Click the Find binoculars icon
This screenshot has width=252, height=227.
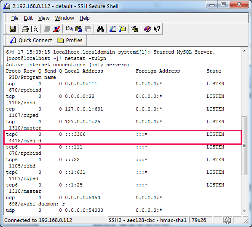100,29
